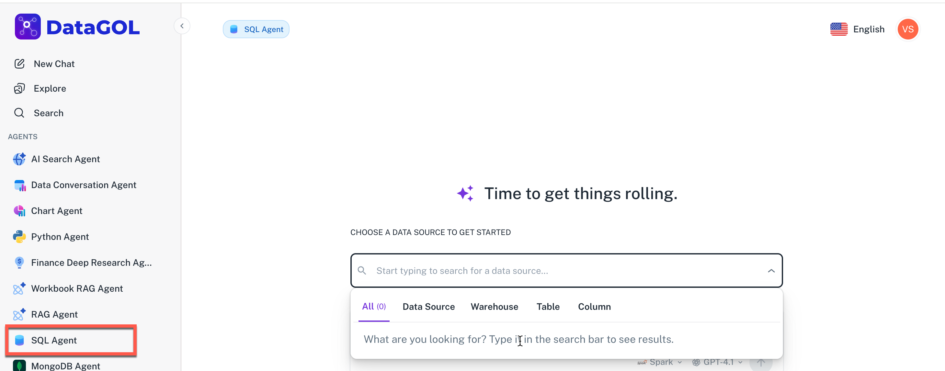Open the Spark engine dropdown
The width and height of the screenshot is (945, 371).
click(661, 362)
